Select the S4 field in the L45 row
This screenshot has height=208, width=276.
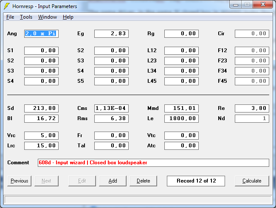[41, 82]
